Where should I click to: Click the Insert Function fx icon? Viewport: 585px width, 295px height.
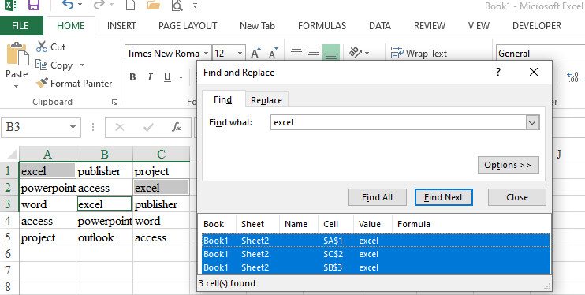coord(176,127)
